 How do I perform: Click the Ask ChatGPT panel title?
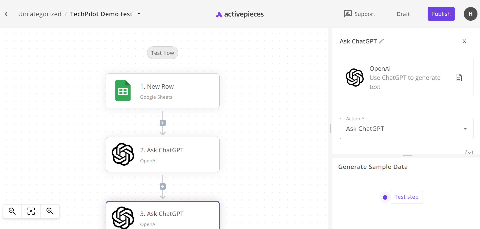[358, 41]
